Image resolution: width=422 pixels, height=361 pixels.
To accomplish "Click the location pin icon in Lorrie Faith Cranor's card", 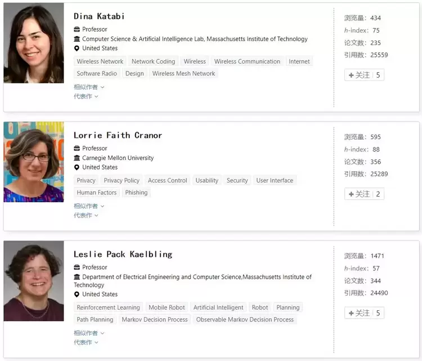I will point(77,167).
